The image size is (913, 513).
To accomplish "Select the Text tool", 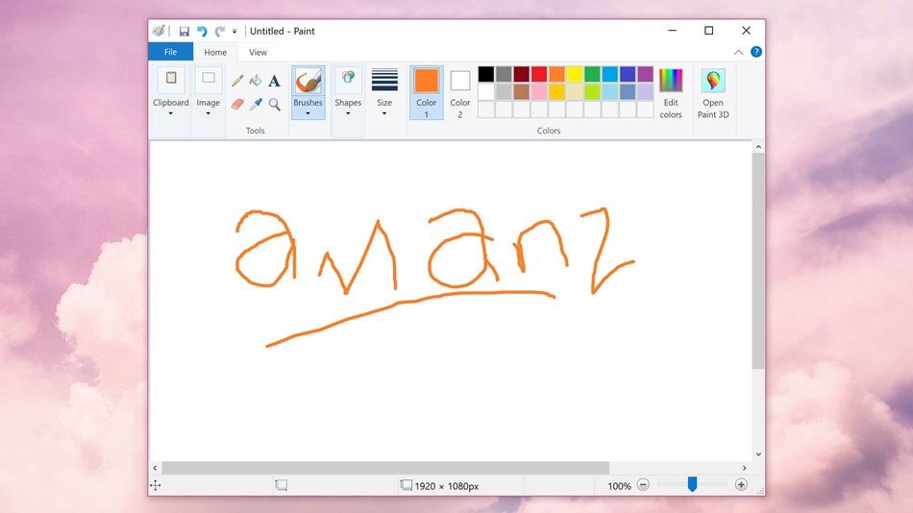I will click(x=274, y=81).
